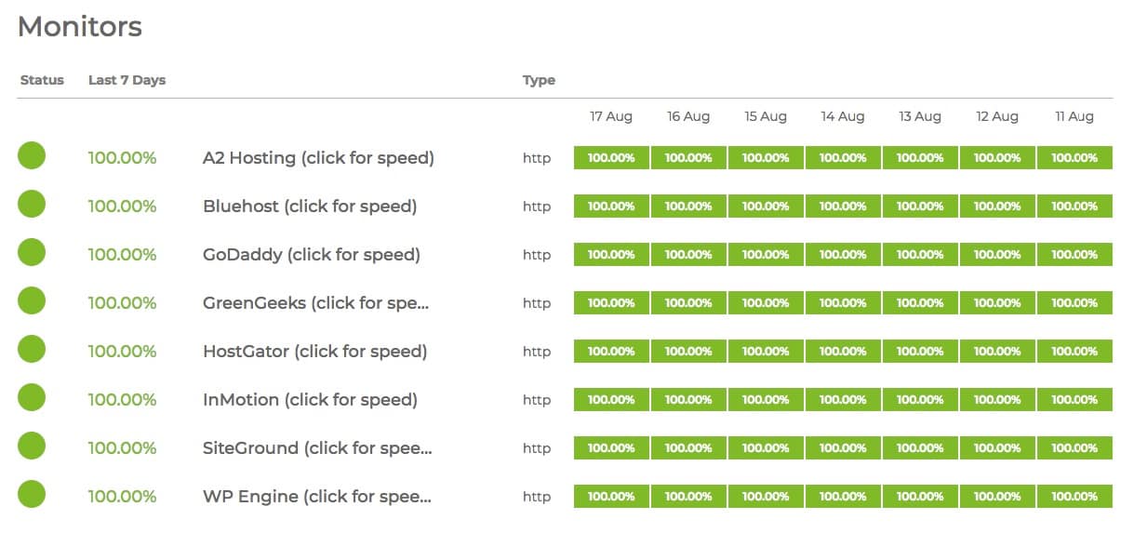Viewport: 1134px width, 533px height.
Task: Click the GreenGeeks status dot
Action: 32,300
